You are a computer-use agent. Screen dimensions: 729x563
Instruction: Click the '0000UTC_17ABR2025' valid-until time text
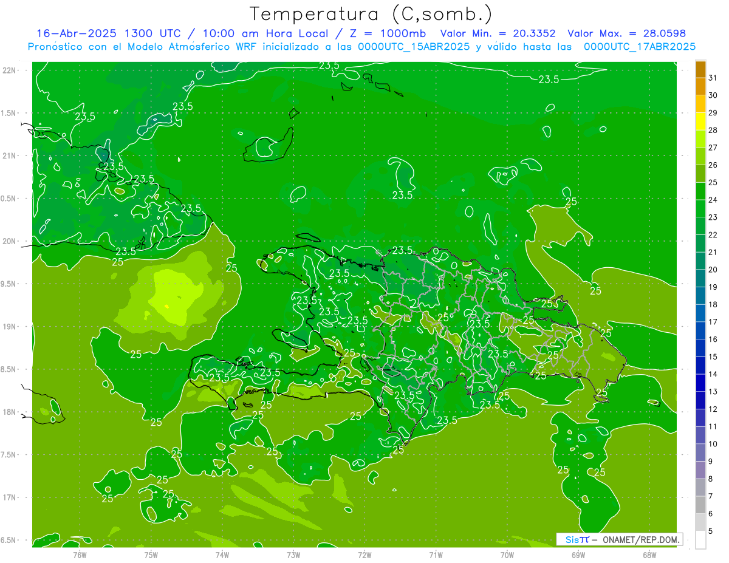(640, 47)
